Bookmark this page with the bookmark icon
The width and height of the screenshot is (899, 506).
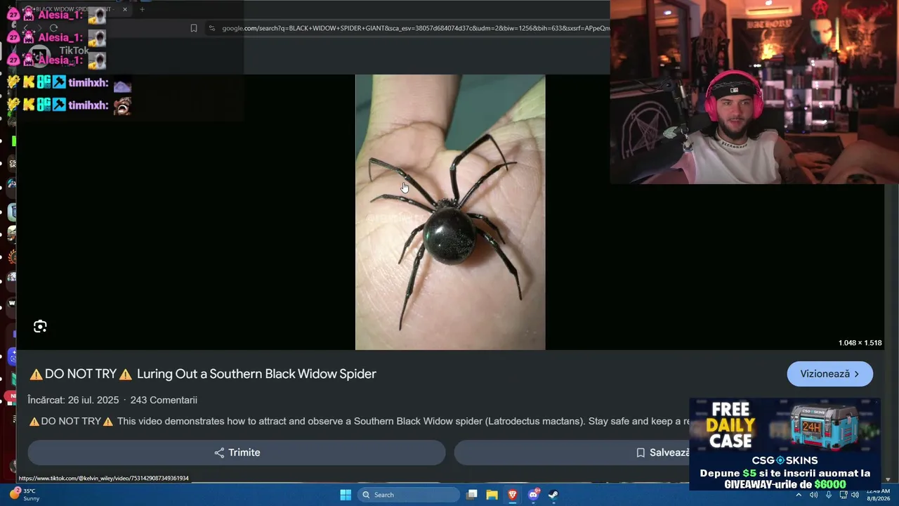click(x=194, y=28)
